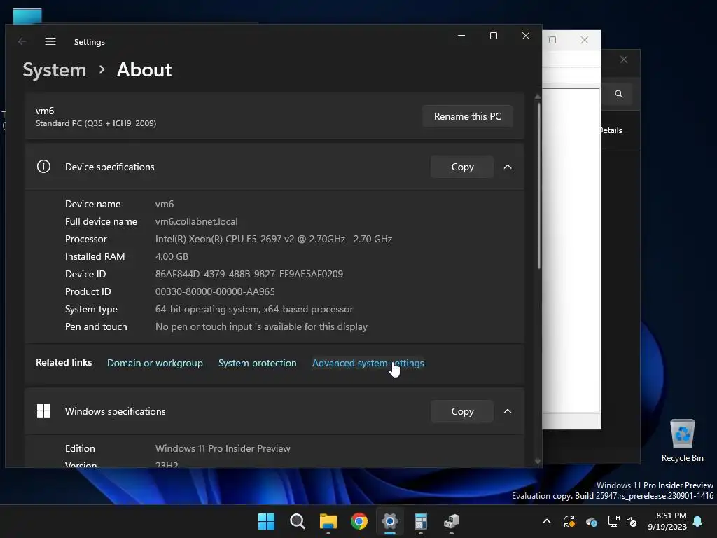
Task: Click the search icon in the background window
Action: pyautogui.click(x=619, y=94)
